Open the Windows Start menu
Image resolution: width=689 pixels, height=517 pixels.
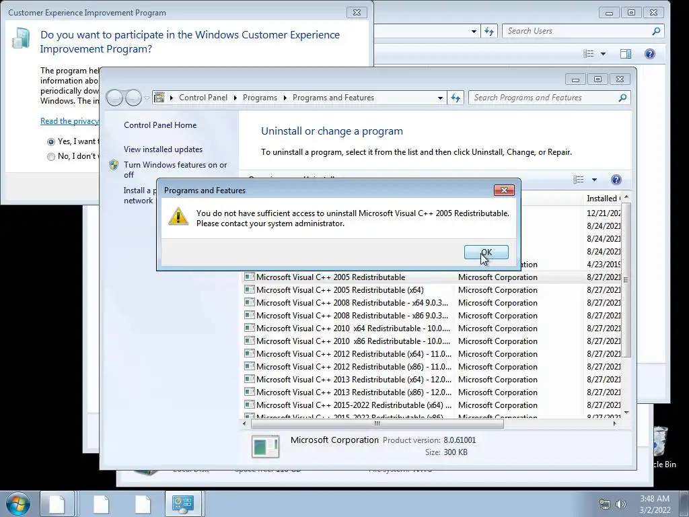click(18, 504)
